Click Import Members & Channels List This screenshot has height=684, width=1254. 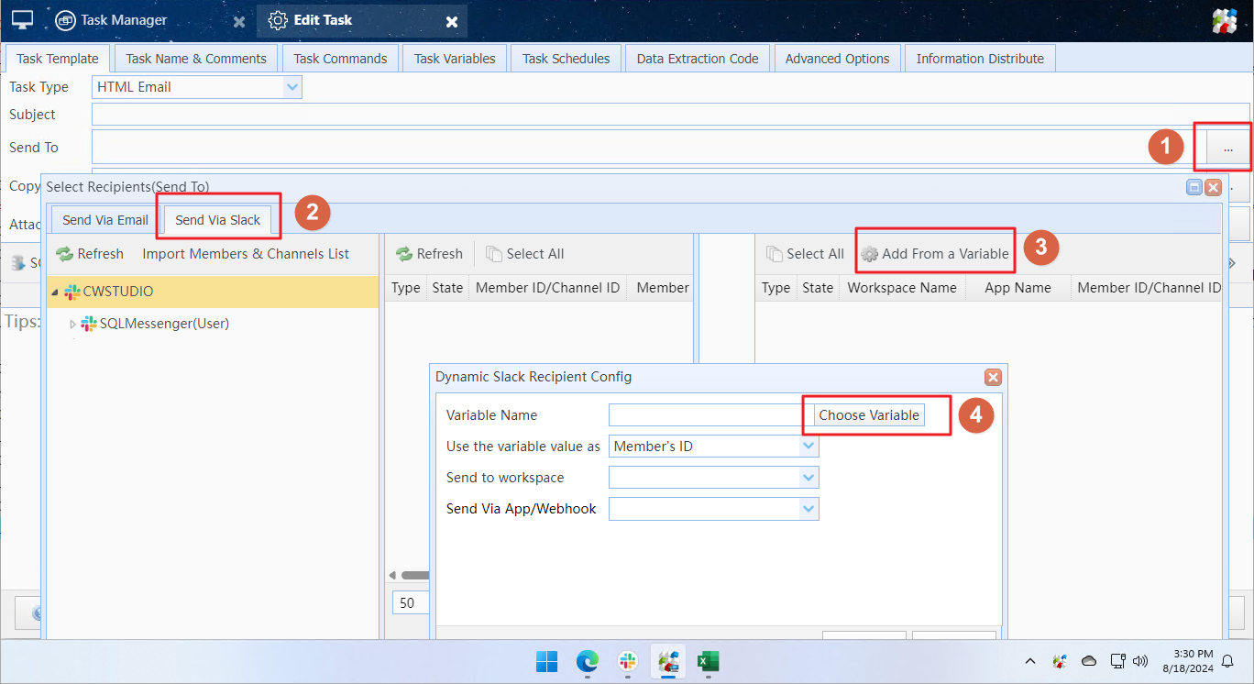coord(246,254)
